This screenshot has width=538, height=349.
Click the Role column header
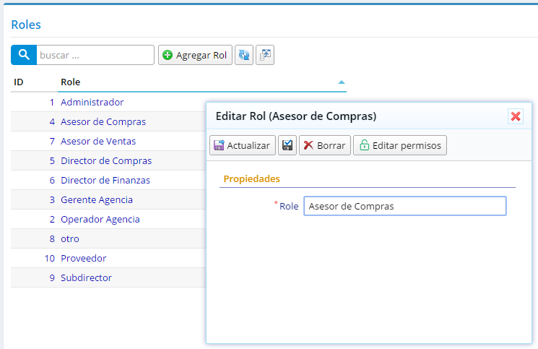(x=70, y=82)
